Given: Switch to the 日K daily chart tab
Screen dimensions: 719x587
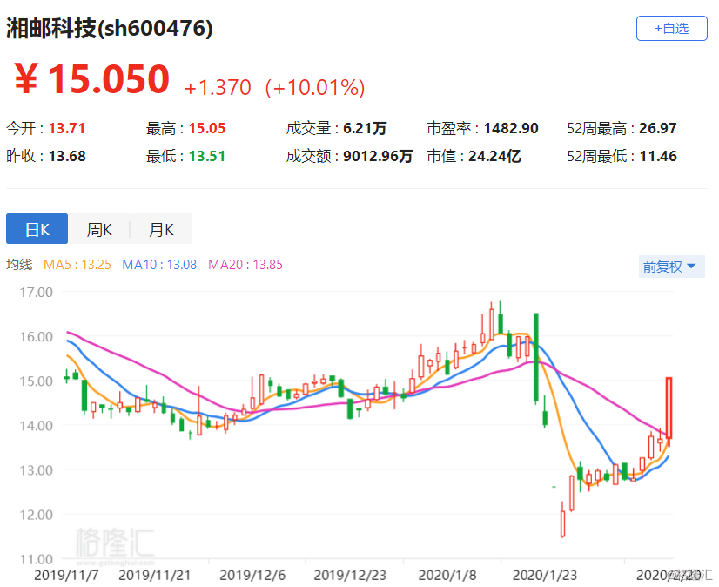Looking at the screenshot, I should 37,228.
